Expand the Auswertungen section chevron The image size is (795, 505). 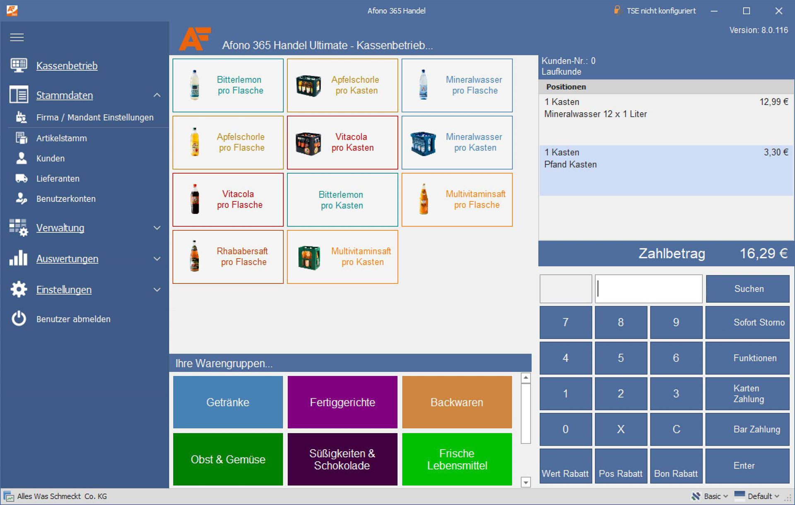(x=157, y=259)
